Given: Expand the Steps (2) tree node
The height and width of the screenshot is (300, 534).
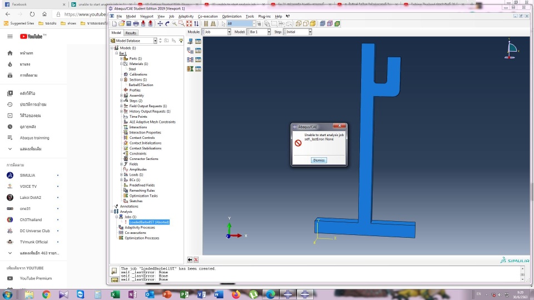Looking at the screenshot, I should (x=121, y=101).
